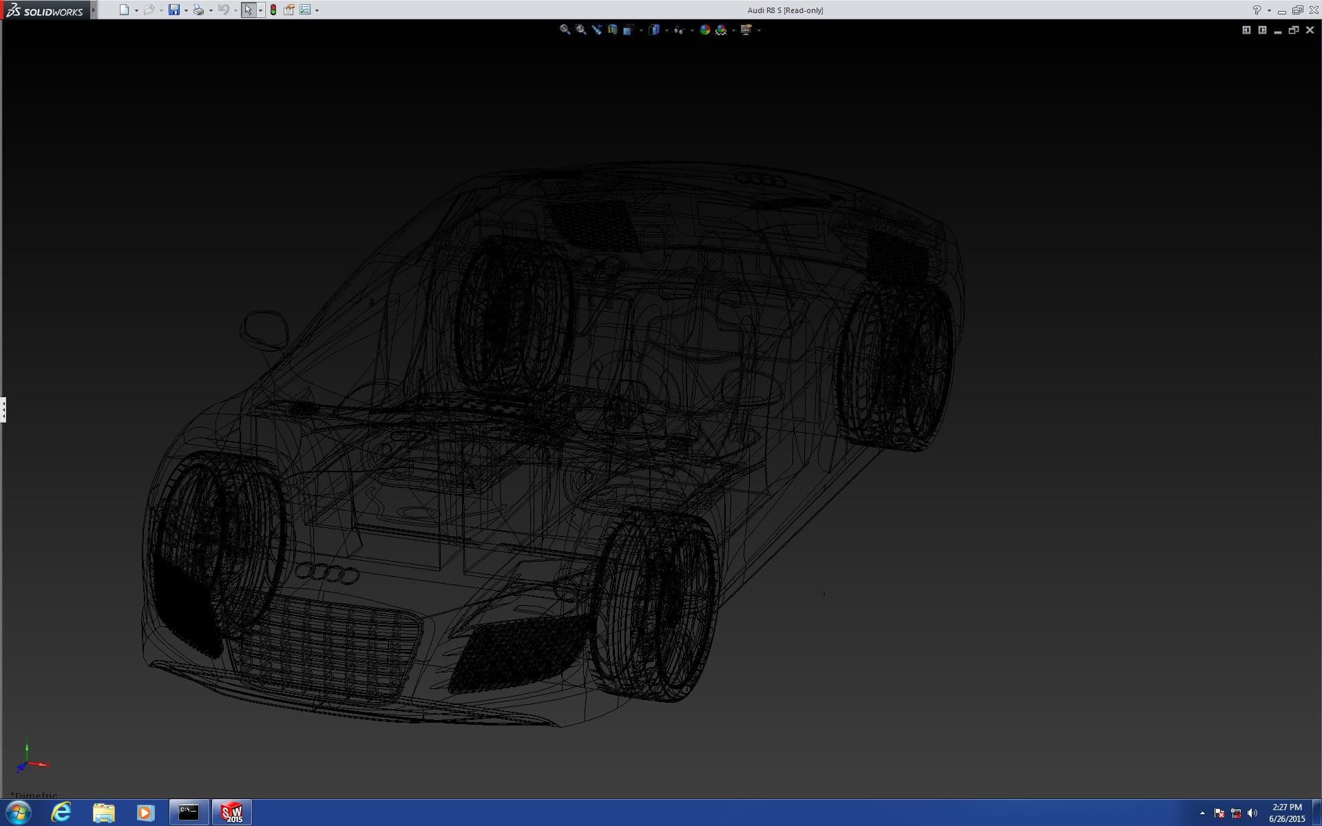Click the Save floppy disk icon
Viewport: 1322px width, 826px height.
pyautogui.click(x=174, y=10)
